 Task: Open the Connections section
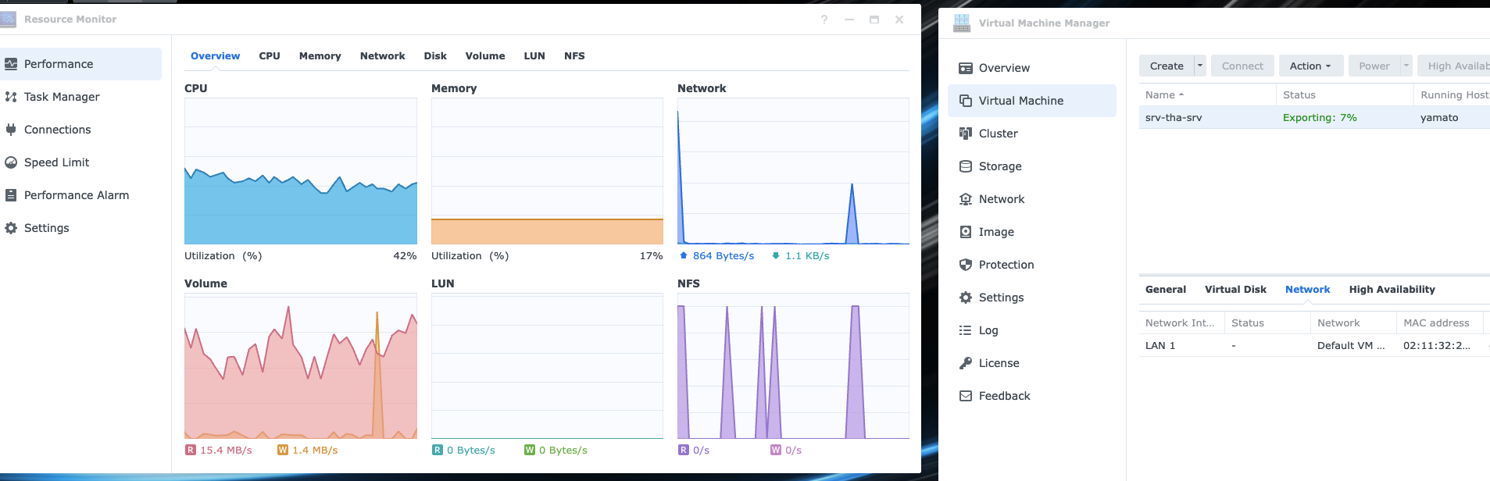[57, 130]
